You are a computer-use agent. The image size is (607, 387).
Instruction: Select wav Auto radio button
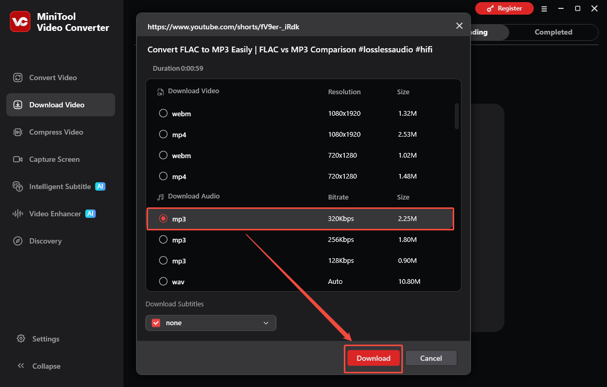tap(163, 281)
